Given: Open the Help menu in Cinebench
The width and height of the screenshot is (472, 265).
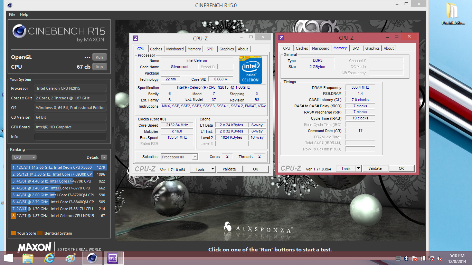Looking at the screenshot, I should point(24,14).
